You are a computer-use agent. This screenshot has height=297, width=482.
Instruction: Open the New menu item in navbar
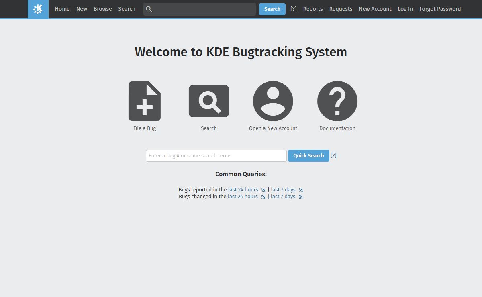82,9
